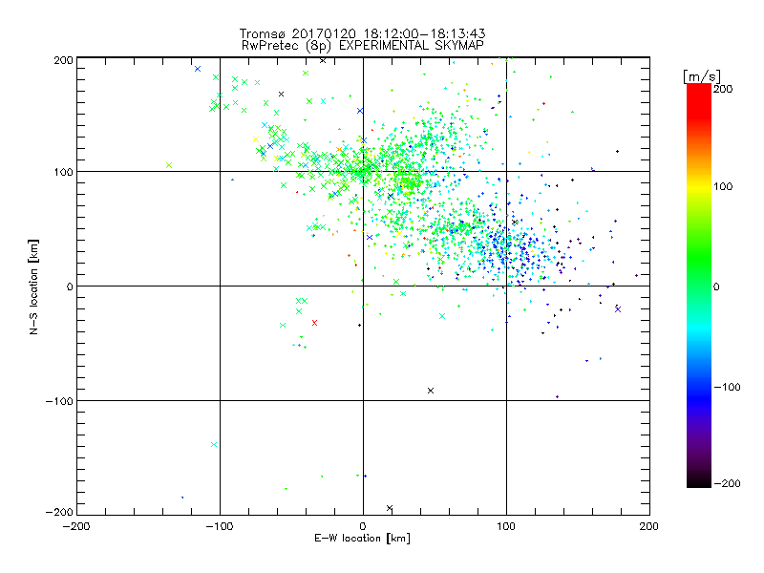Click the cyan X marker in the lower-left quadrant
Screen dimensions: 764x573
tap(213, 444)
